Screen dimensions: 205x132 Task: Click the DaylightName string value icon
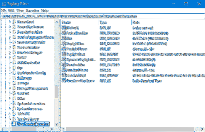coord(64,48)
